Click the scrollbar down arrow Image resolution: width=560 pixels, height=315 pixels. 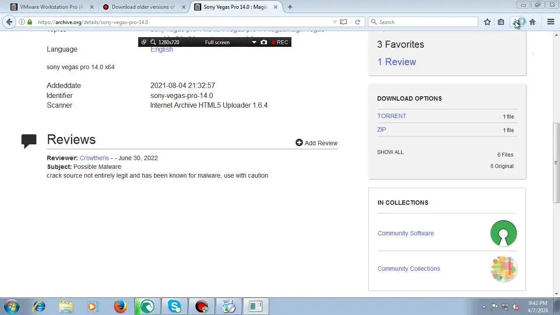click(x=556, y=294)
